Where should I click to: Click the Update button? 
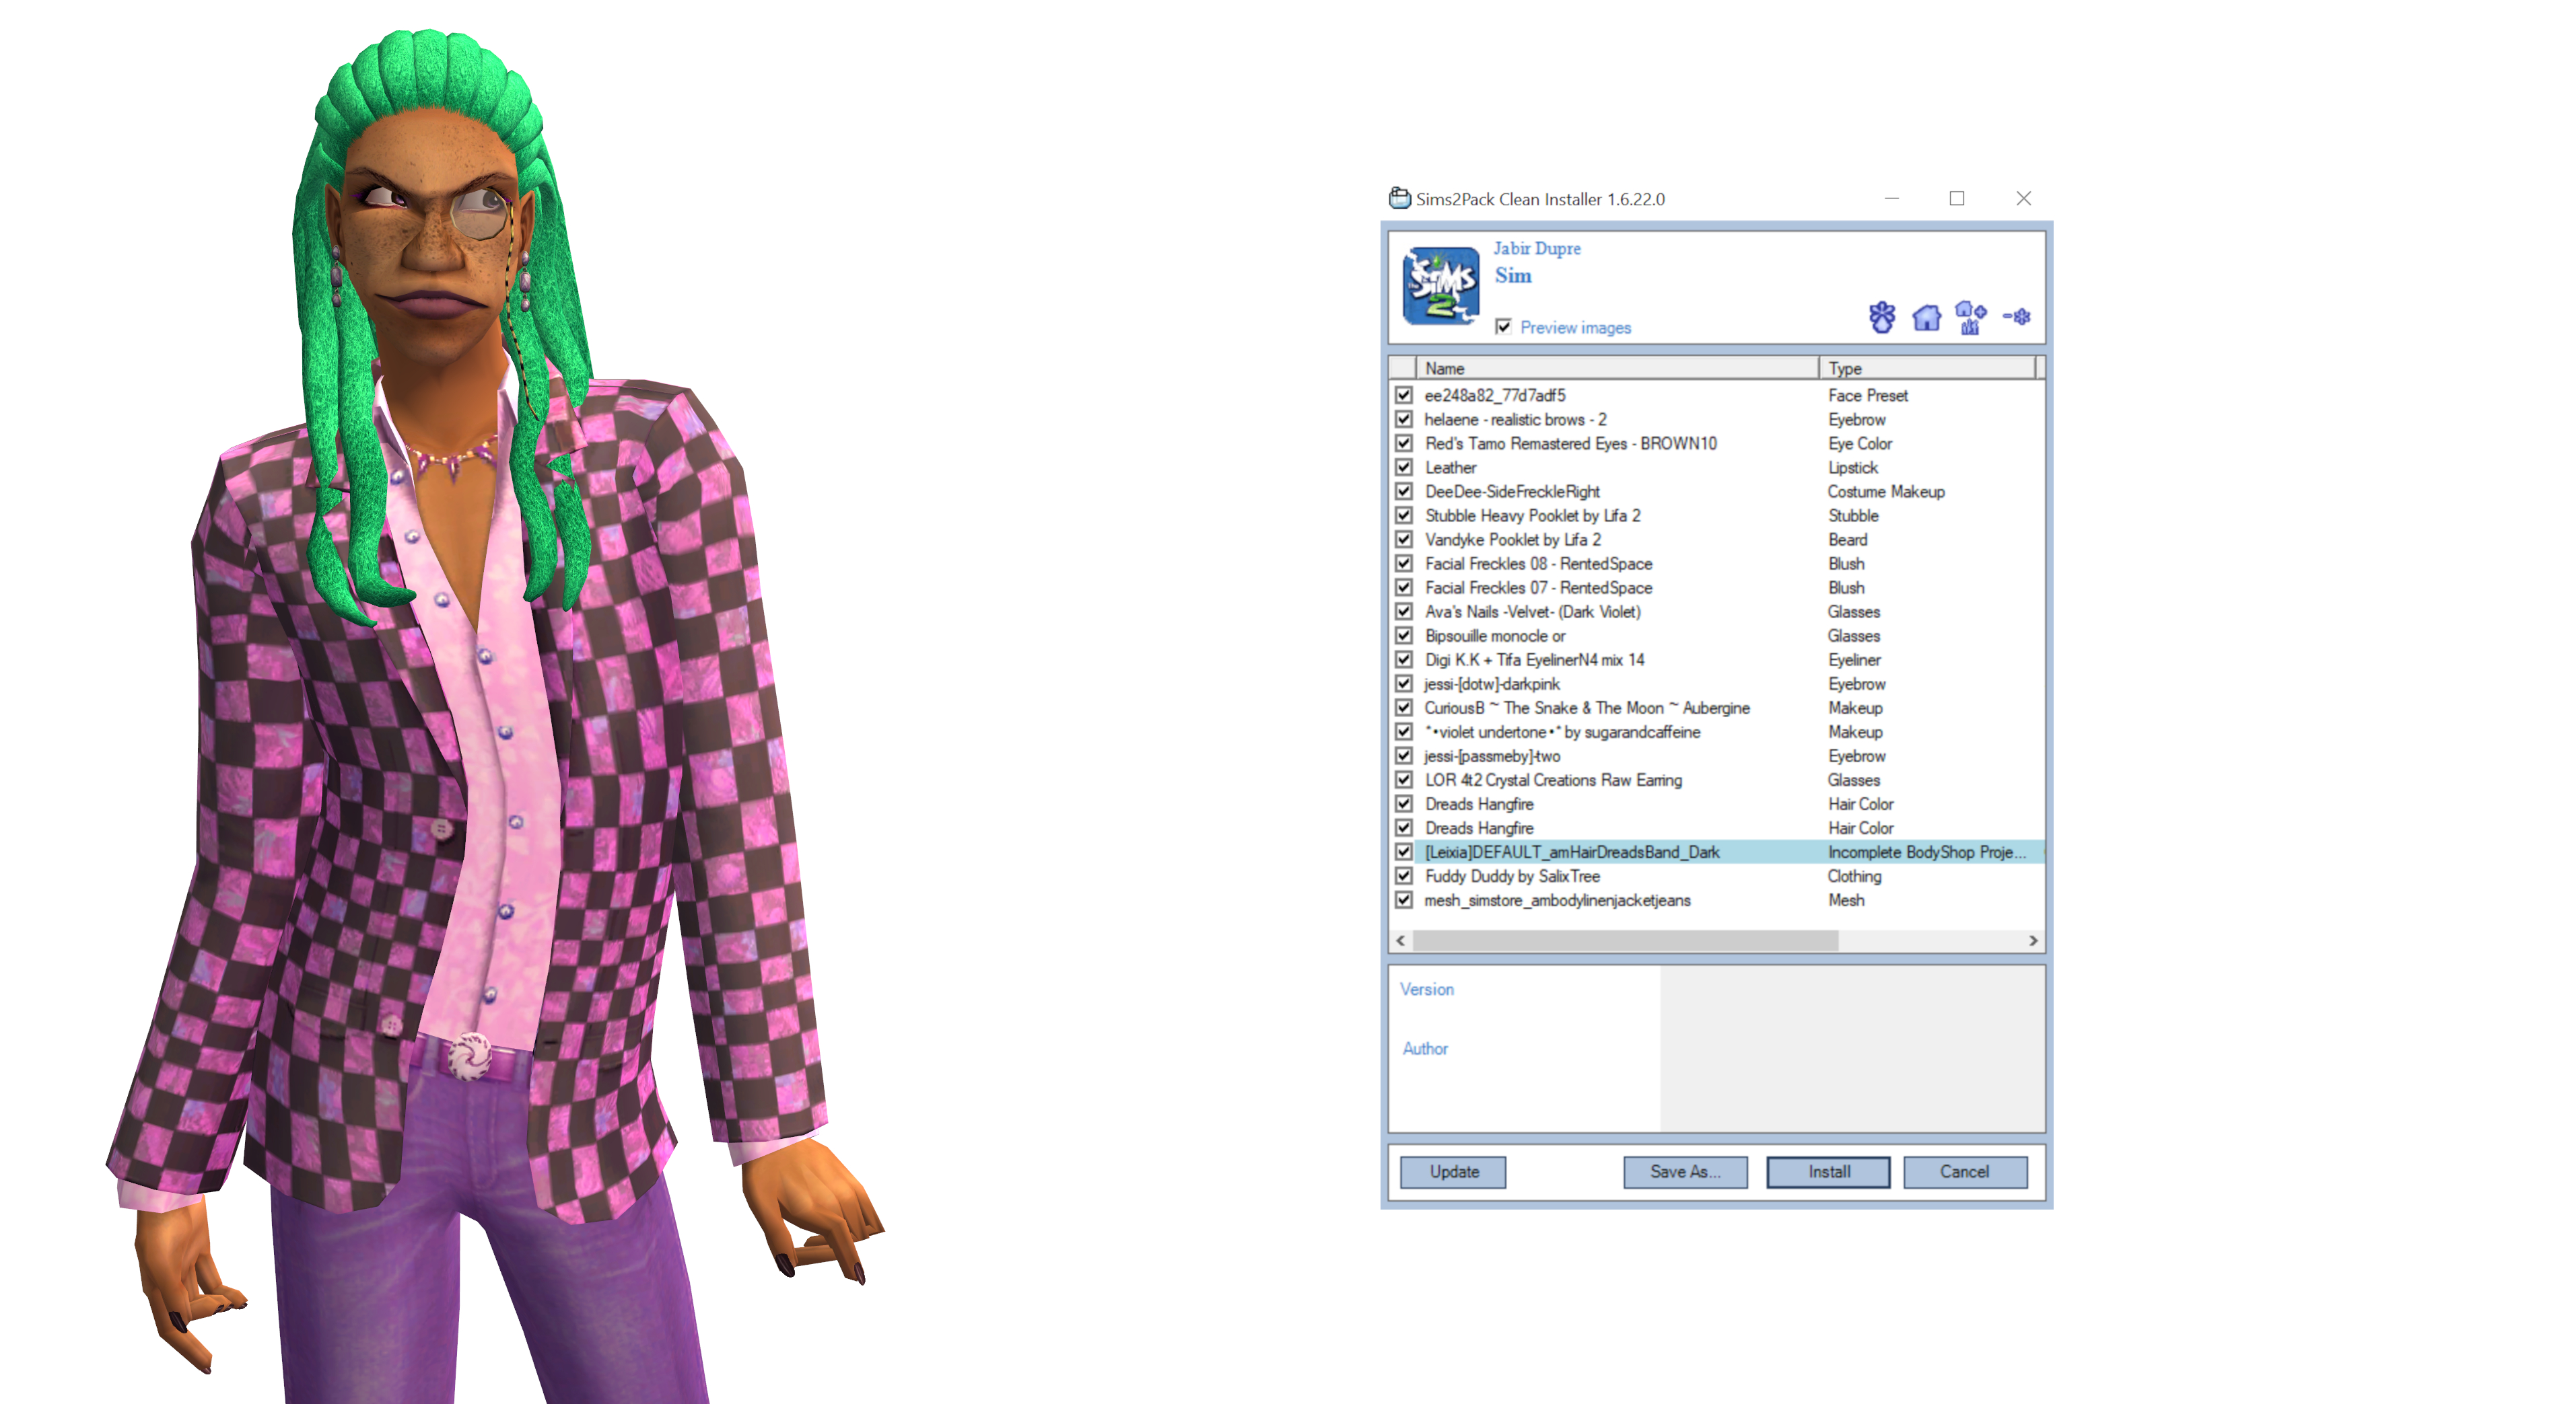pos(1453,1171)
